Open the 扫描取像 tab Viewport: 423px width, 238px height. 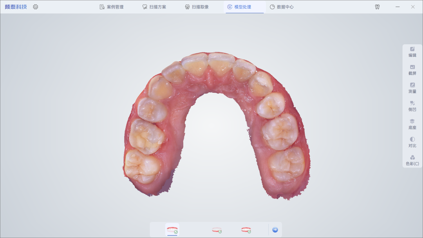(x=197, y=7)
